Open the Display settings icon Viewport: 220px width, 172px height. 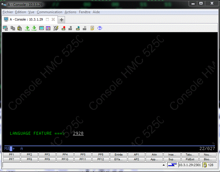[x=42, y=28]
